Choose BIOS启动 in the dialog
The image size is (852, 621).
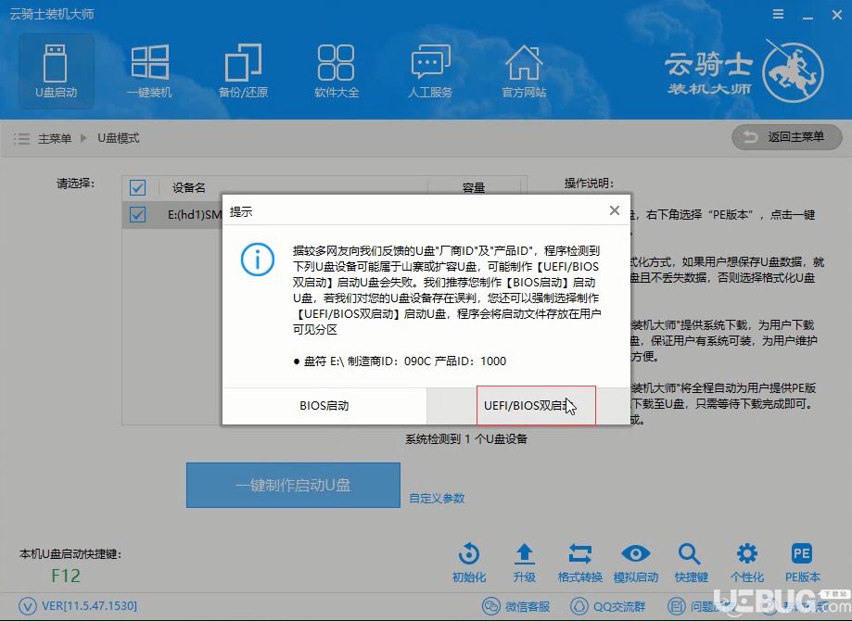324,406
